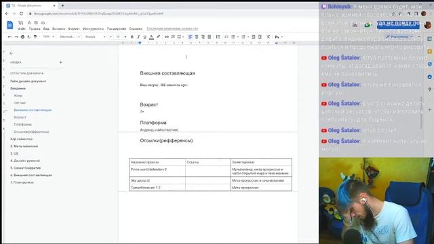Click the numbered list icon
Viewport: 434px width, 244px height.
click(243, 37)
